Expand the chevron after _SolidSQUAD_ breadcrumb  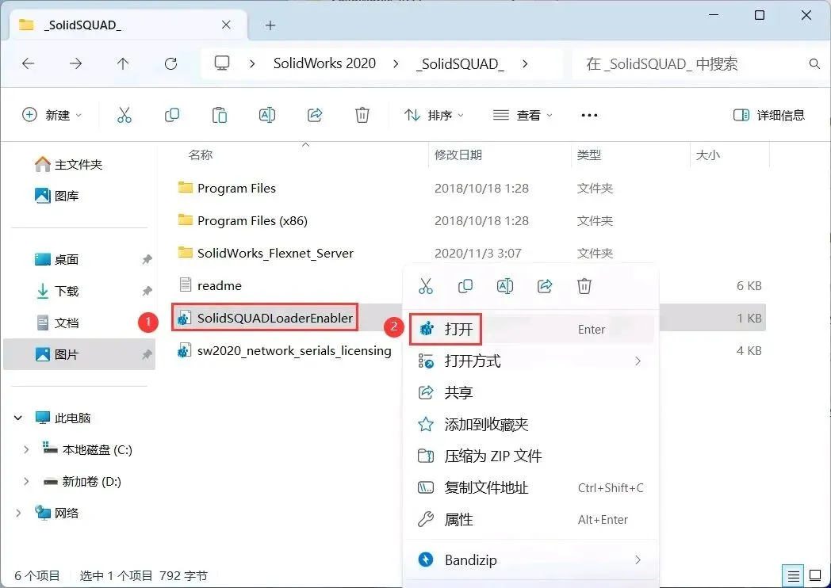coord(525,64)
